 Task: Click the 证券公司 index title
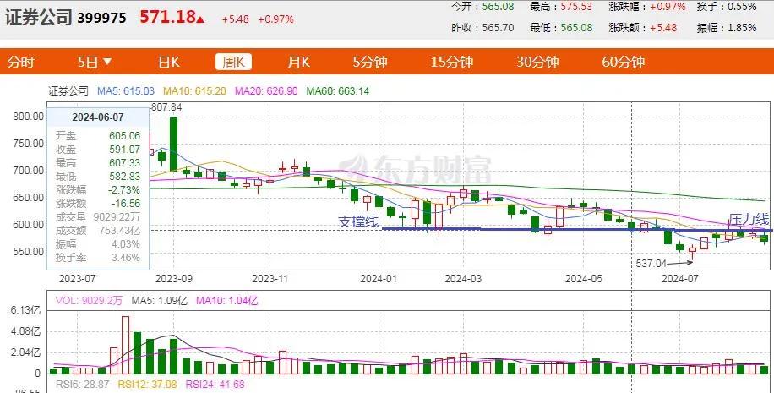(39, 17)
